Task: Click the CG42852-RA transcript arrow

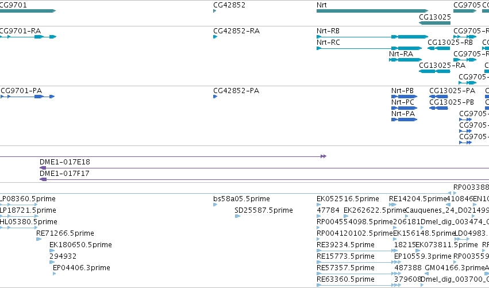Action: tap(215, 37)
